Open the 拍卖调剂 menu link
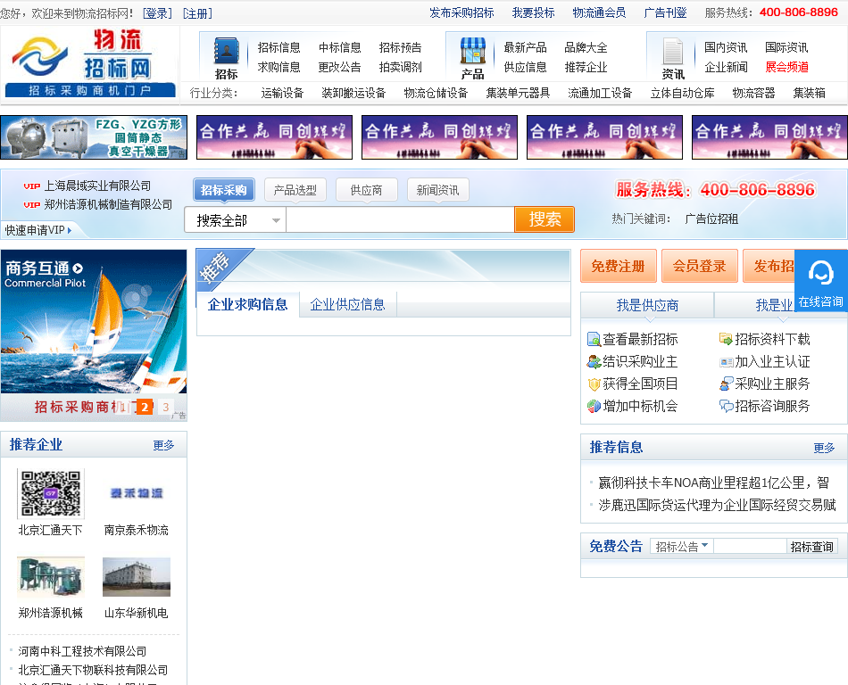848x685 pixels. pos(400,67)
